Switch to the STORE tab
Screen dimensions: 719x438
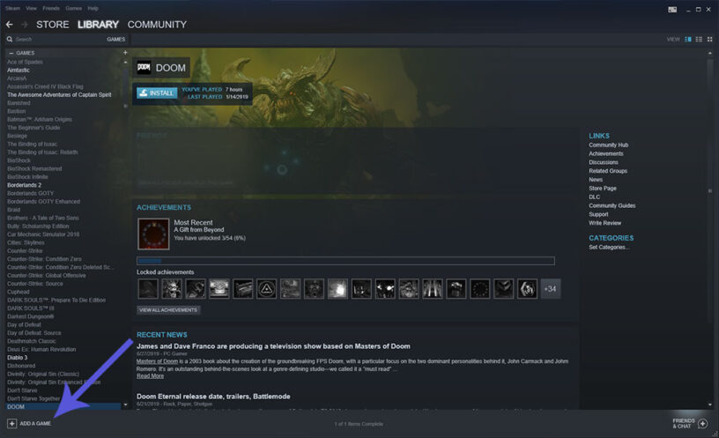tap(53, 25)
